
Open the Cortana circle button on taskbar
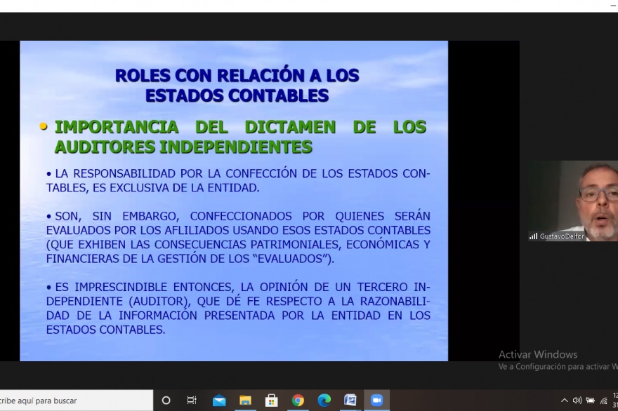(166, 400)
